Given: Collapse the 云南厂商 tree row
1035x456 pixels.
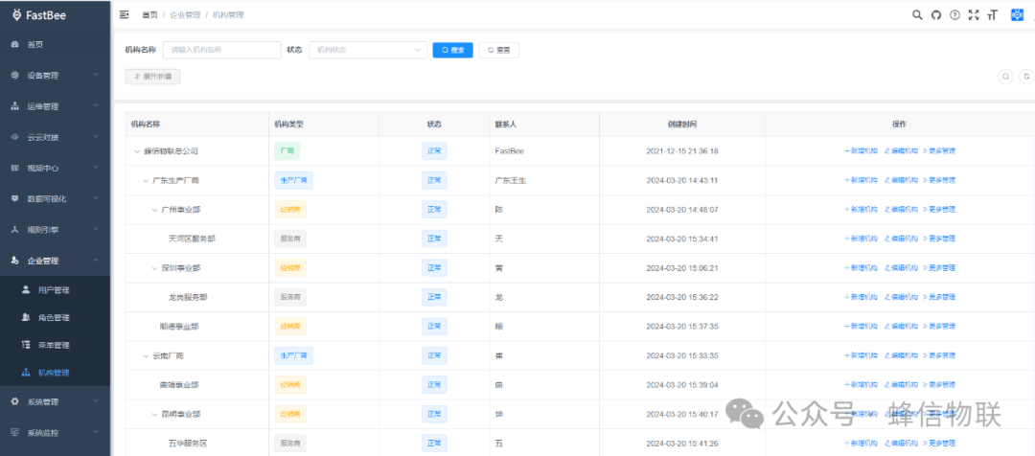Looking at the screenshot, I should click(146, 355).
